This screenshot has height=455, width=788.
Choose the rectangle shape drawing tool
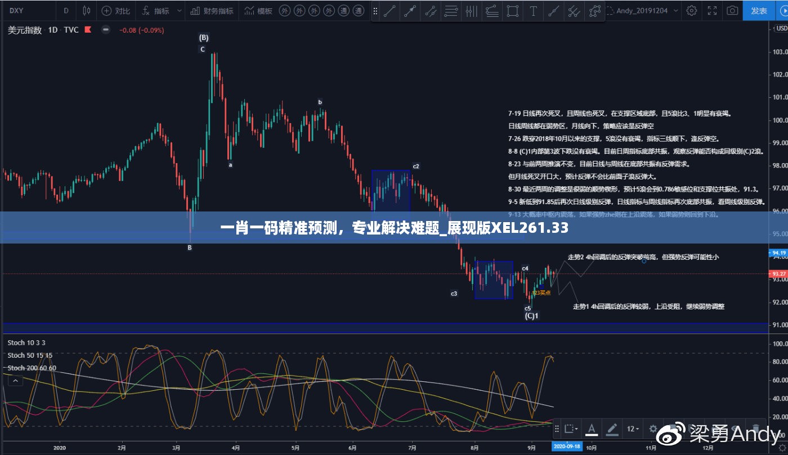click(512, 11)
